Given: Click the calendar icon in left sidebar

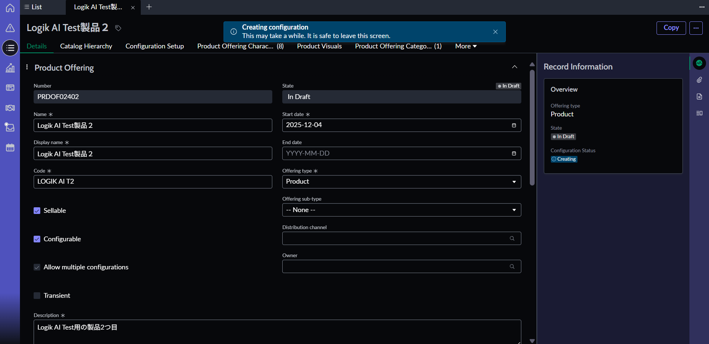Looking at the screenshot, I should pos(10,147).
